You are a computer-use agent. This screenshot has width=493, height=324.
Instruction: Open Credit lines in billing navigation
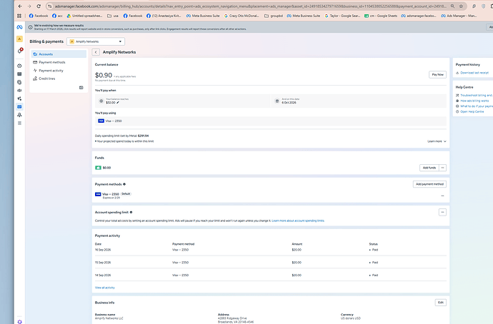pyautogui.click(x=59, y=79)
